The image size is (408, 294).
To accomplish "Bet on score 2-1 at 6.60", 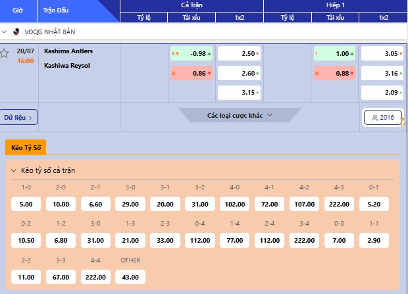I will pos(95,204).
